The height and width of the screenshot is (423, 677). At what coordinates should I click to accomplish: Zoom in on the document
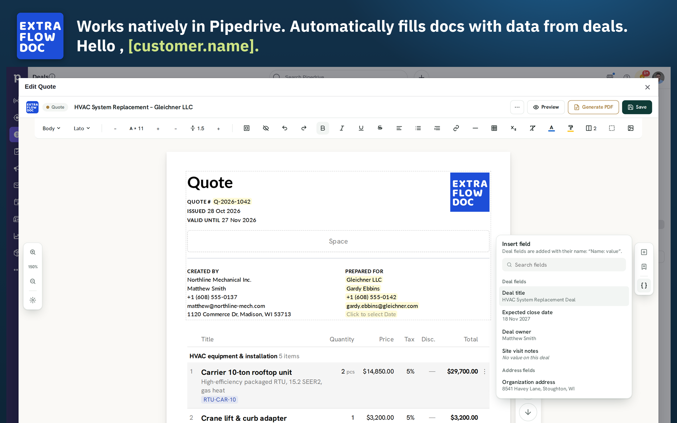(x=33, y=252)
